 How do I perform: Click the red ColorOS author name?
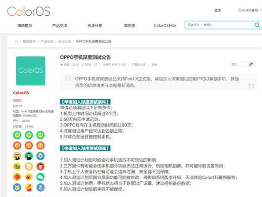[21, 93]
